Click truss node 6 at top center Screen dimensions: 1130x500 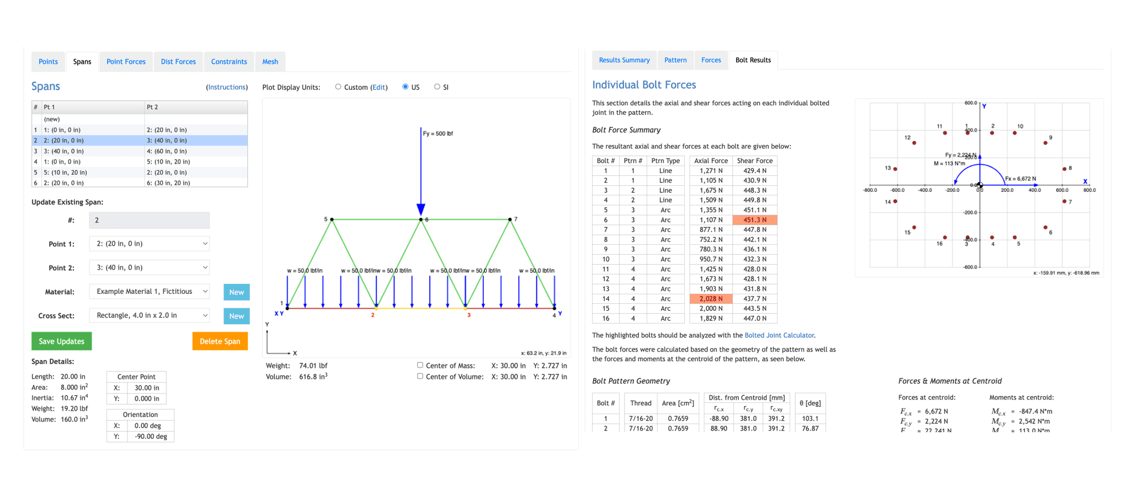[421, 219]
